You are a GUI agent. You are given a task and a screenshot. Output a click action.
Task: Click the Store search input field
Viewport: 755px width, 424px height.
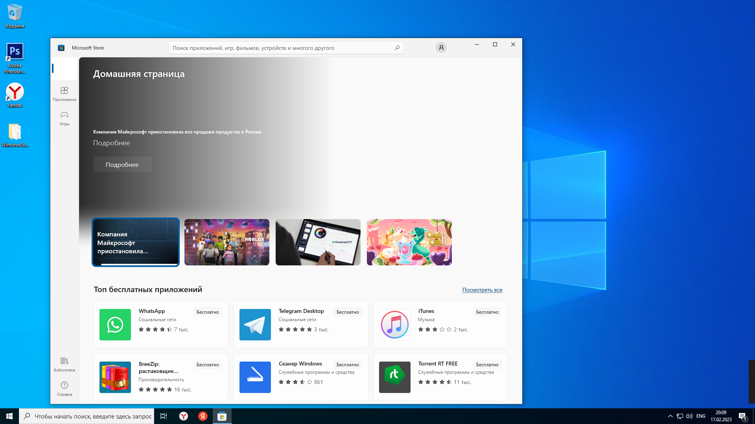pyautogui.click(x=281, y=48)
